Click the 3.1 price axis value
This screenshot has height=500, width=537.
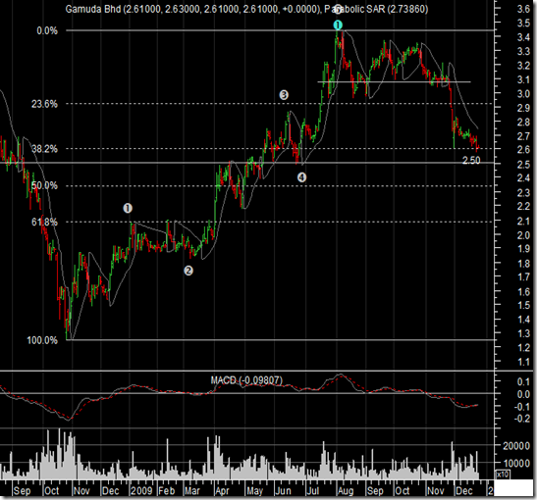coord(523,79)
